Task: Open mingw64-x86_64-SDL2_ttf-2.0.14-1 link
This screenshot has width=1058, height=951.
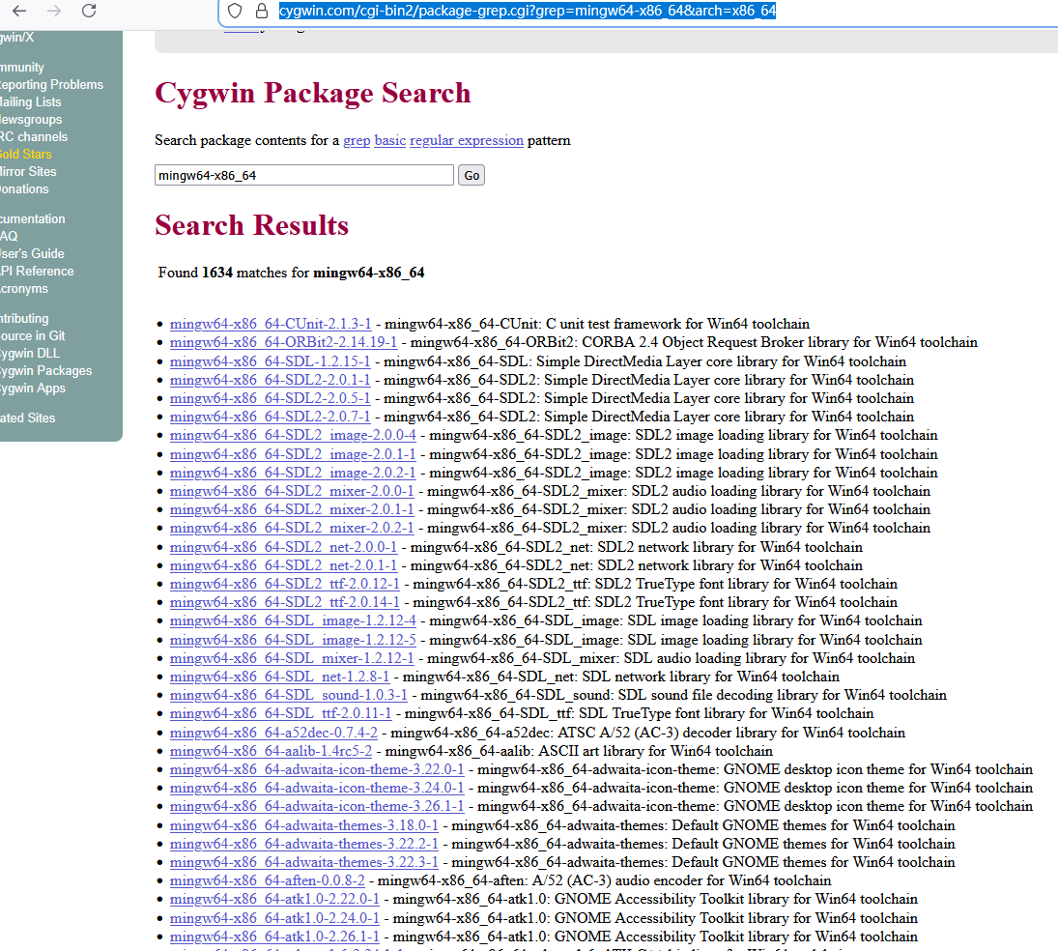Action: click(x=285, y=602)
